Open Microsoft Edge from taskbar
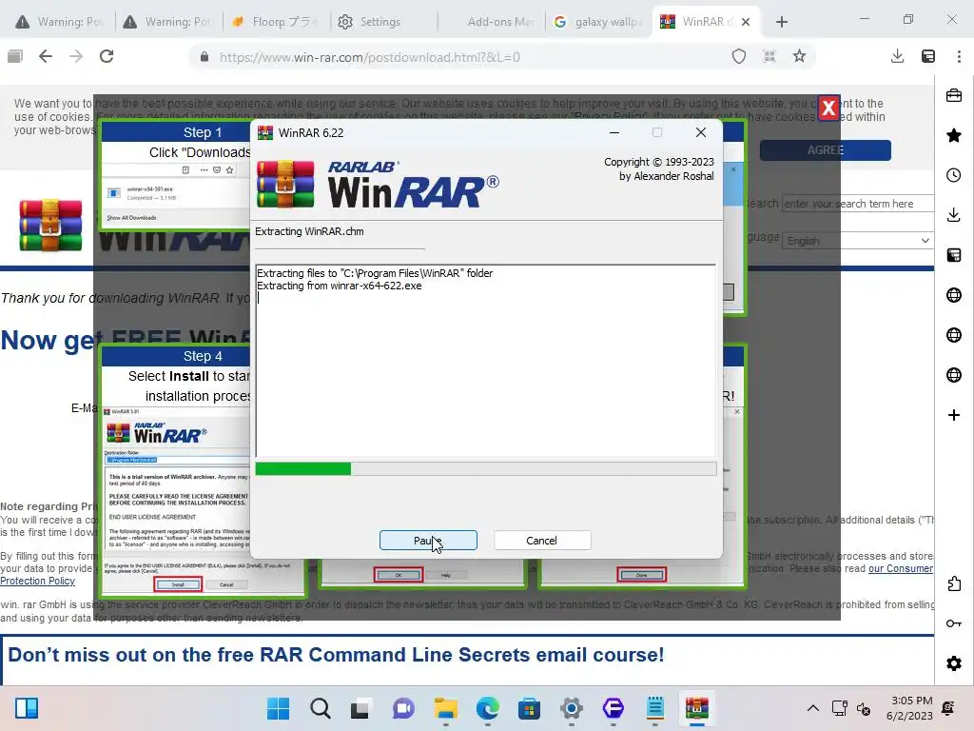This screenshot has height=731, width=974. (488, 708)
